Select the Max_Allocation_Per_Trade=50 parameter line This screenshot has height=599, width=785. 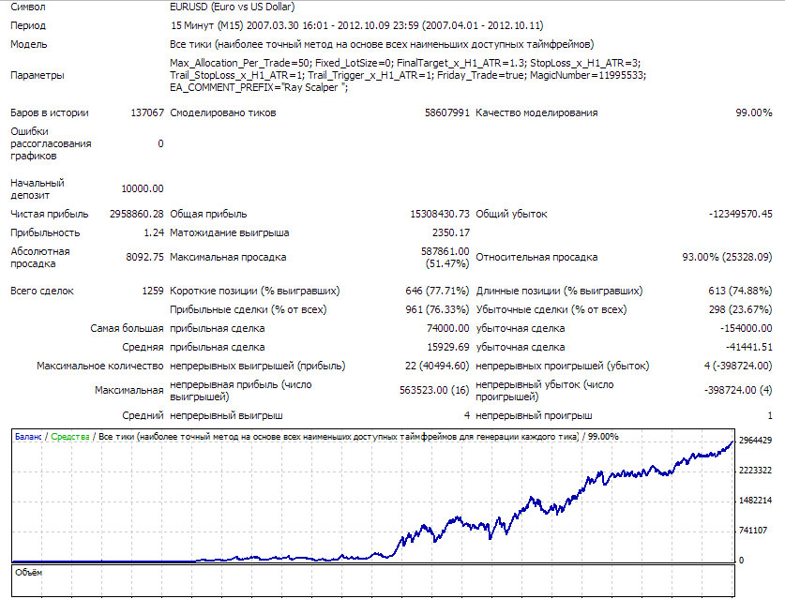(x=405, y=63)
